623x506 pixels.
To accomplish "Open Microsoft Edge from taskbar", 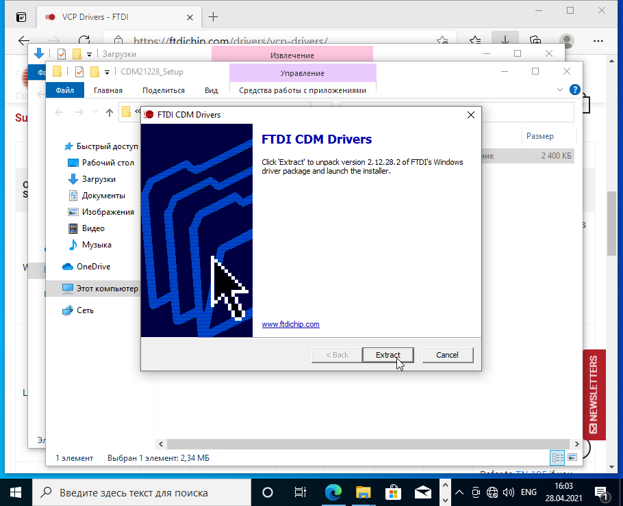I will pos(333,492).
